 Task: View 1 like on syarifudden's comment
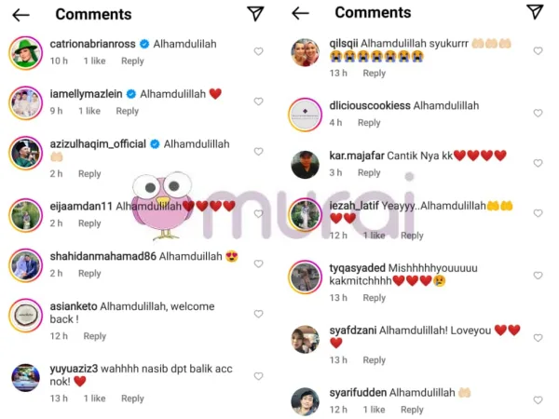click(x=374, y=410)
